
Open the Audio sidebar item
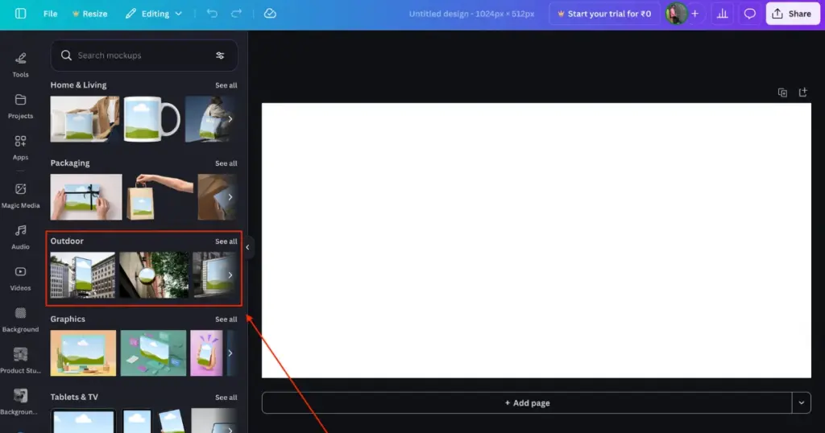20,237
